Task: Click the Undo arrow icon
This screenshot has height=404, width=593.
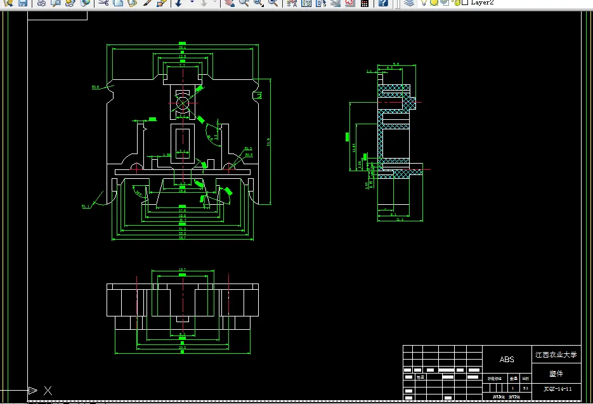Action: (178, 3)
